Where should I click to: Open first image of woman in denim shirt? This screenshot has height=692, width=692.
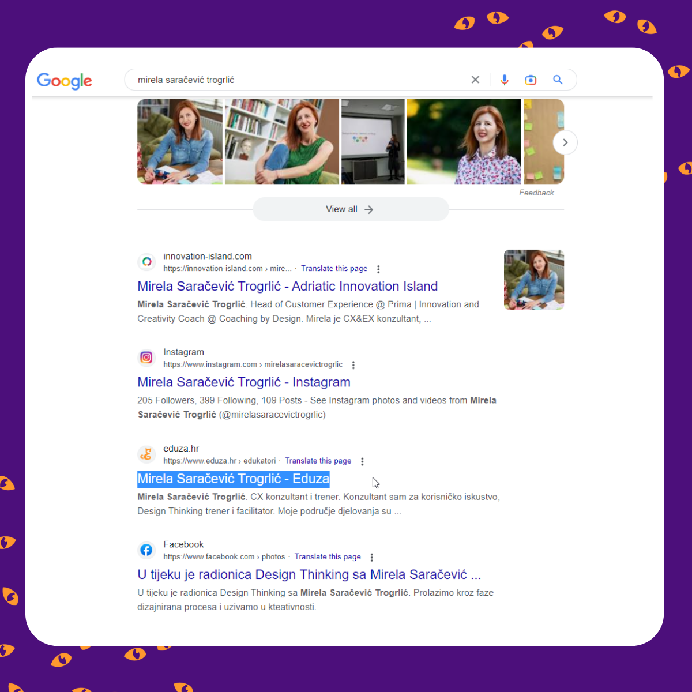tap(180, 141)
